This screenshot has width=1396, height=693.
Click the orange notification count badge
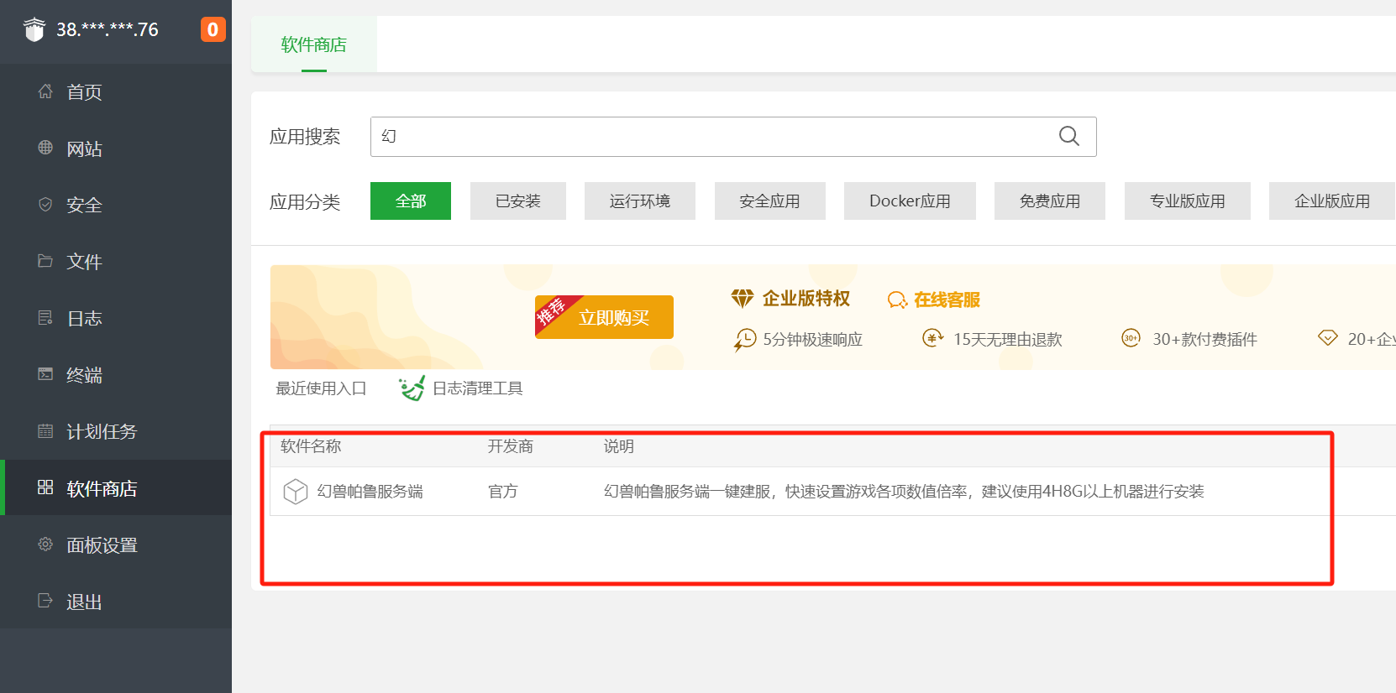213,29
